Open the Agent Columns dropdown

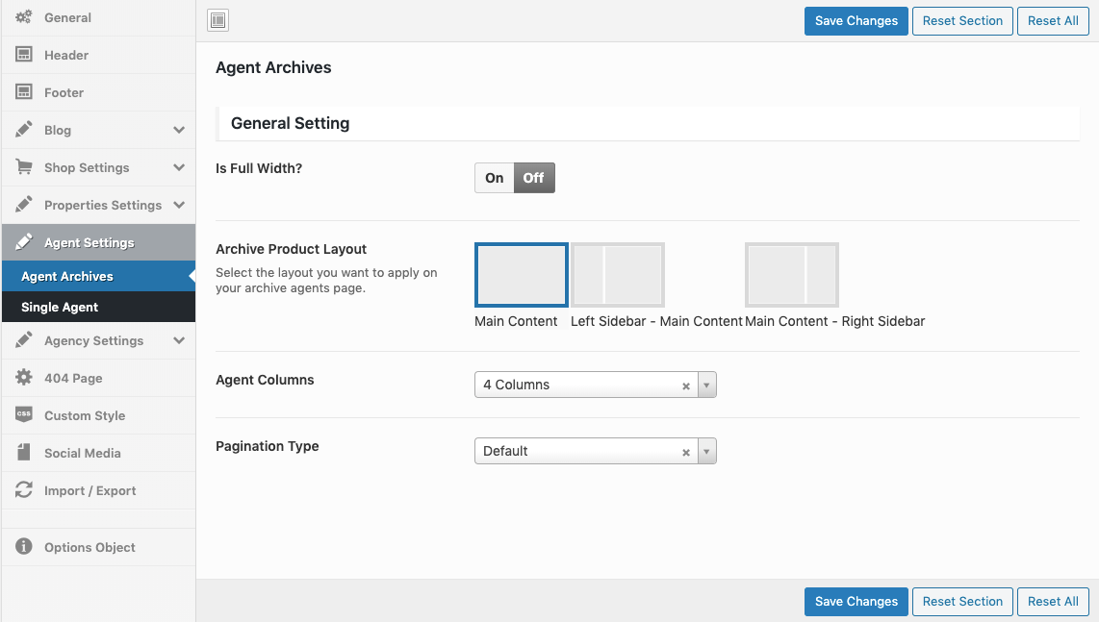707,384
